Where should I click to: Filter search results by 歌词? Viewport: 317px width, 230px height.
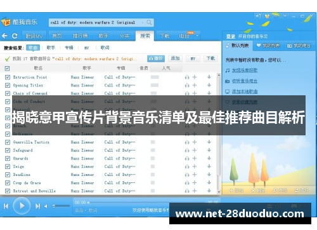tap(105, 48)
